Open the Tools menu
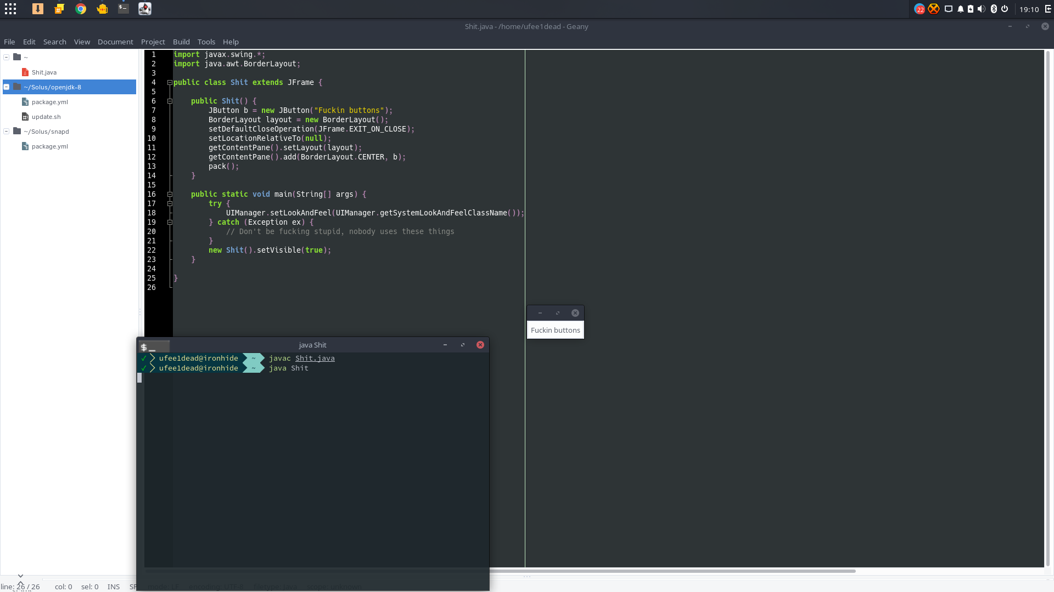 [x=206, y=42]
